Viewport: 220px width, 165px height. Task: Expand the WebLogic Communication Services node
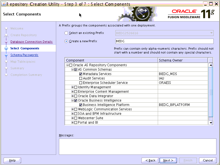pos(72,109)
